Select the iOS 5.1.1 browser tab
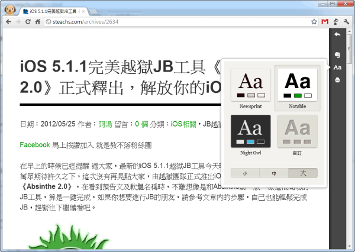 pos(53,11)
